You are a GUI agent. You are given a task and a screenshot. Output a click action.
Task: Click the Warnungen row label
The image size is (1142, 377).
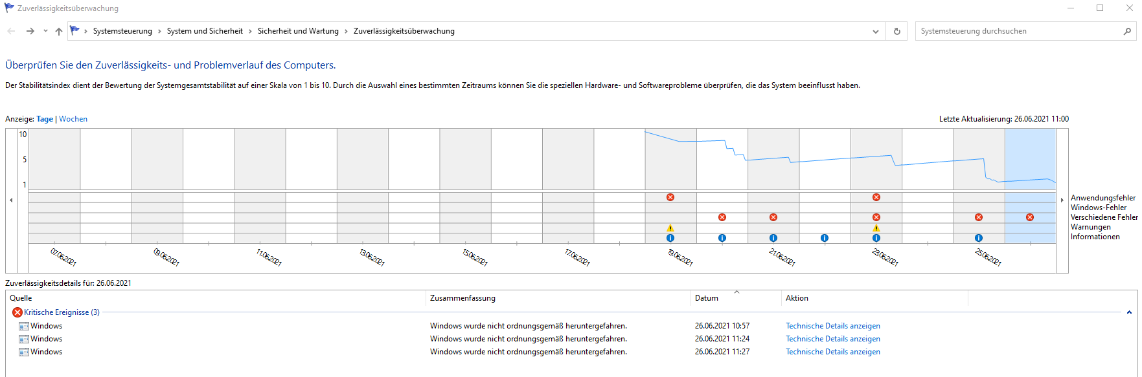click(1091, 227)
